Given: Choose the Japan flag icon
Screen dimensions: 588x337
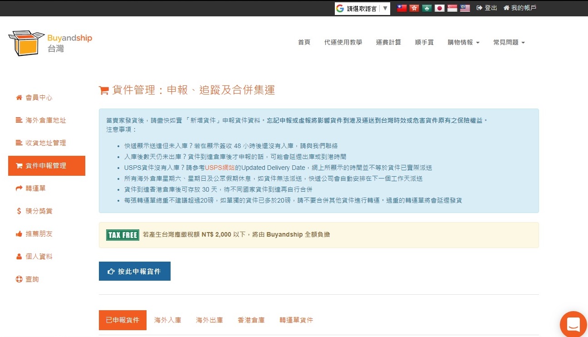Looking at the screenshot, I should (x=439, y=8).
